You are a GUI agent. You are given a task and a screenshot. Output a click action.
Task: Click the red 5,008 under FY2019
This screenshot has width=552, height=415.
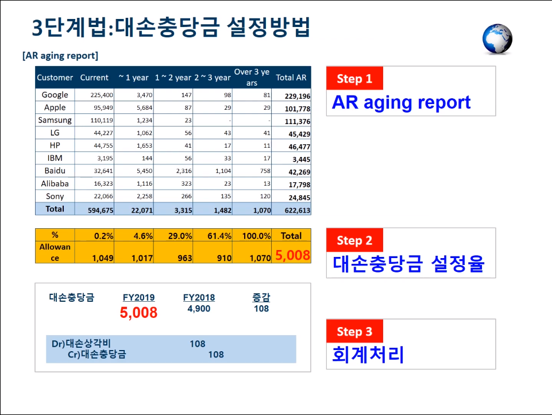point(138,313)
